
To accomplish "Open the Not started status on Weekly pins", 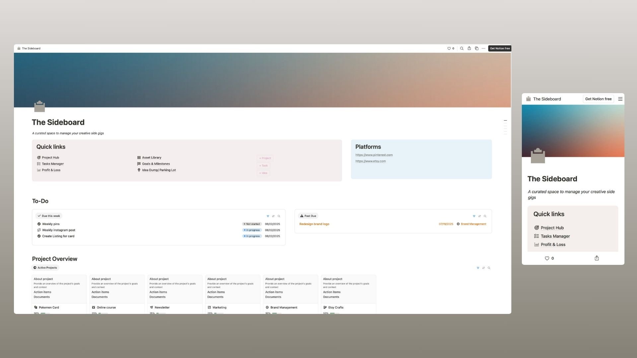I will coord(252,224).
